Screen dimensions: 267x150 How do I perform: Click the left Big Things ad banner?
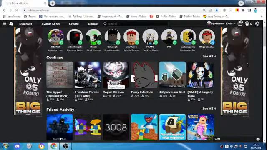click(x=28, y=71)
